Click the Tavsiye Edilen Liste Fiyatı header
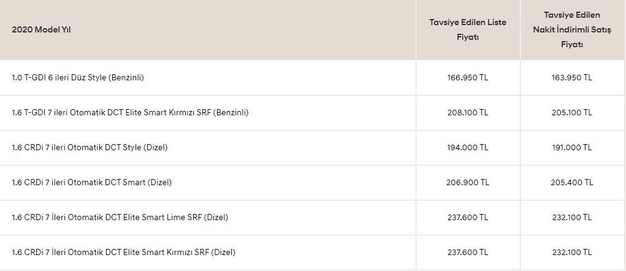The height and width of the screenshot is (271, 626). pyautogui.click(x=467, y=30)
